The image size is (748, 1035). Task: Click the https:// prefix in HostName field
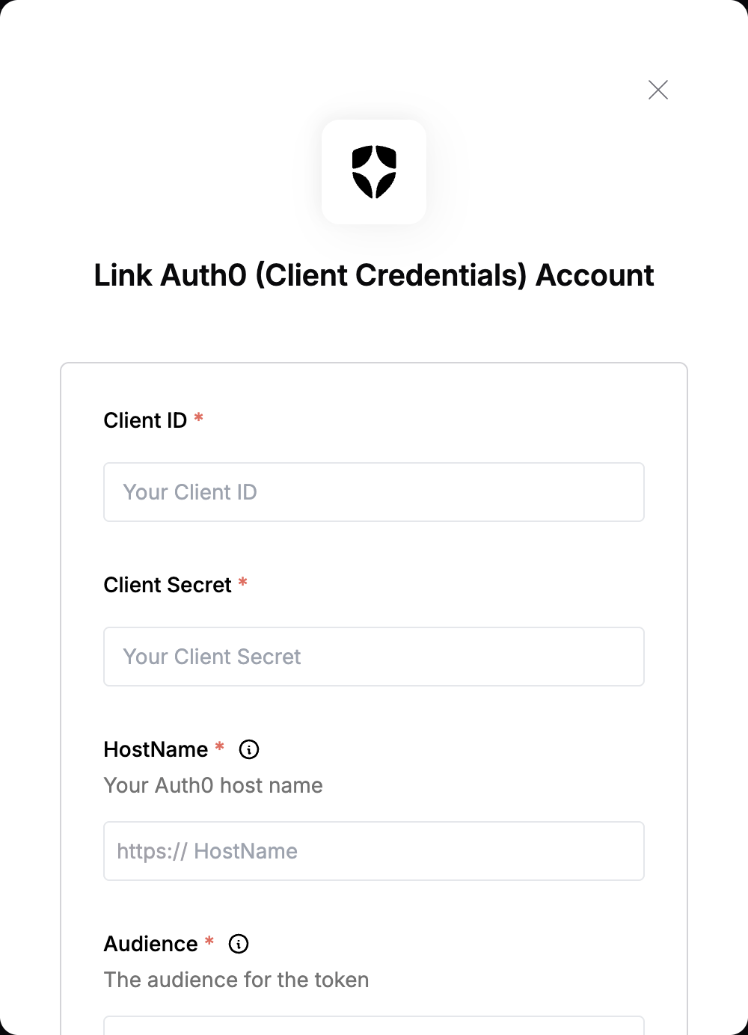pyautogui.click(x=152, y=851)
